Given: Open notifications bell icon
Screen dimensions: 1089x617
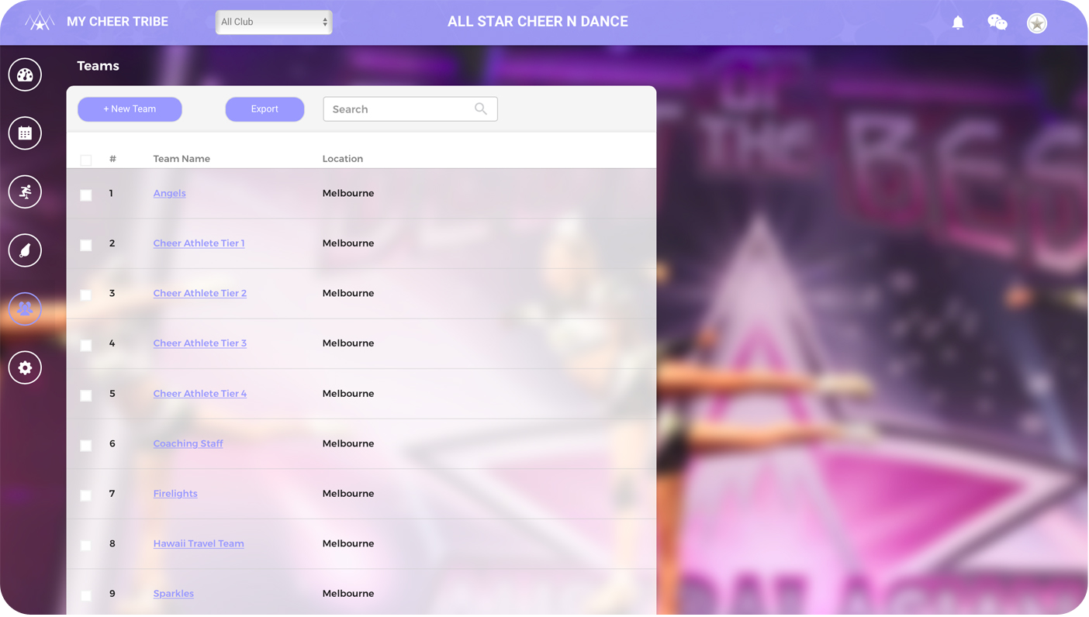Looking at the screenshot, I should 958,22.
